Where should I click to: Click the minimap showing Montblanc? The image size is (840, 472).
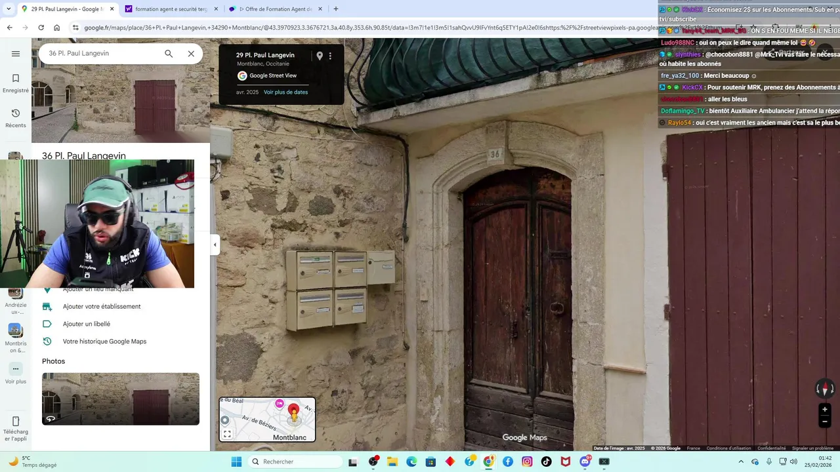(267, 420)
